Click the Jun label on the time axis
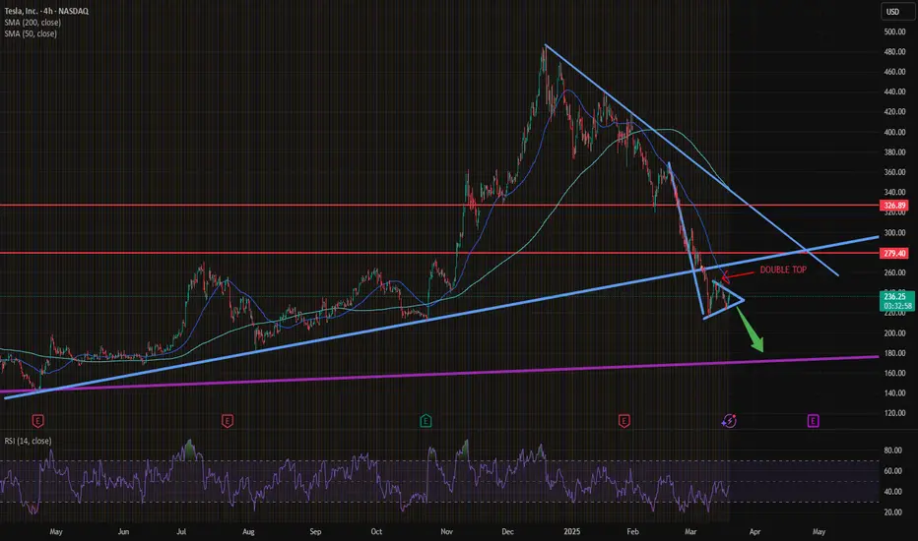This screenshot has height=541, width=918. click(123, 531)
